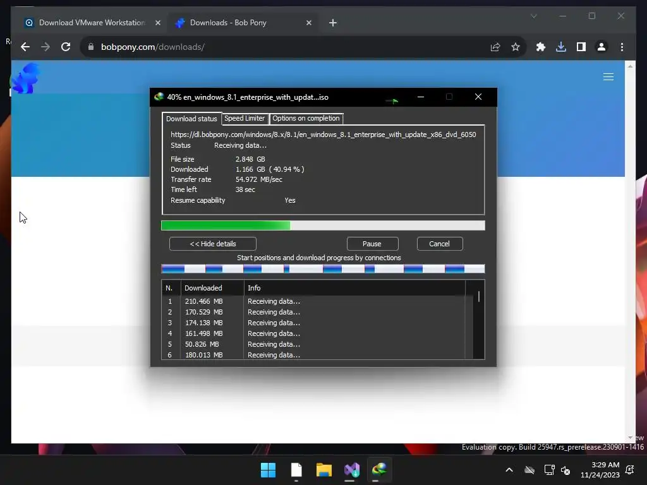Switch to Download VMware Workstation tab
Screen dimensions: 647x485
pyautogui.click(x=92, y=23)
